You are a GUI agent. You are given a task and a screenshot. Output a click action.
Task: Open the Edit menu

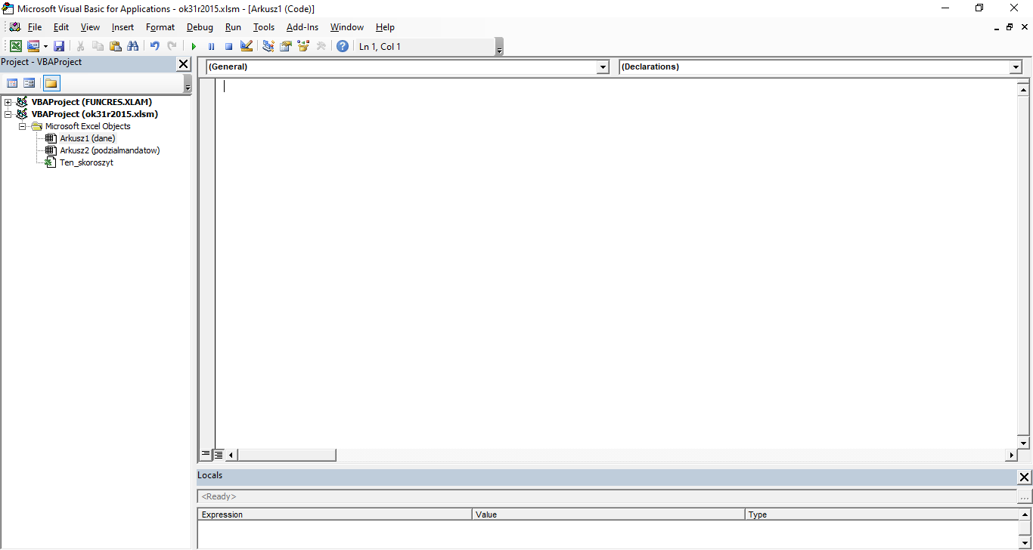click(x=61, y=27)
